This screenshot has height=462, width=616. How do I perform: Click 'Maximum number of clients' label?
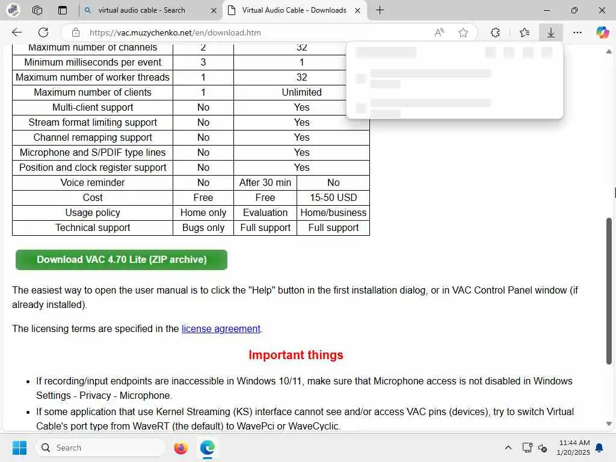tap(92, 92)
